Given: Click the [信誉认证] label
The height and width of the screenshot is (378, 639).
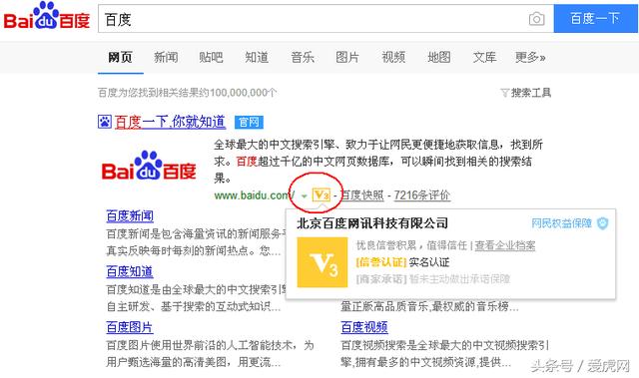Looking at the screenshot, I should coord(381,262).
